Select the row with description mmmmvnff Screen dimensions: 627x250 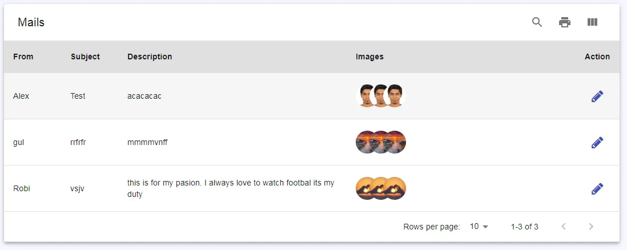click(147, 142)
